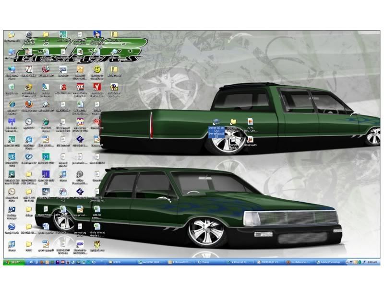The width and height of the screenshot is (384, 296).
Task: Open the BING MAPS desktop icon
Action: pos(250,139)
